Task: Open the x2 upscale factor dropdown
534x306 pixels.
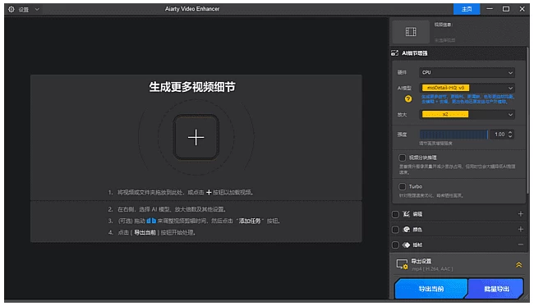Action: pyautogui.click(x=467, y=114)
